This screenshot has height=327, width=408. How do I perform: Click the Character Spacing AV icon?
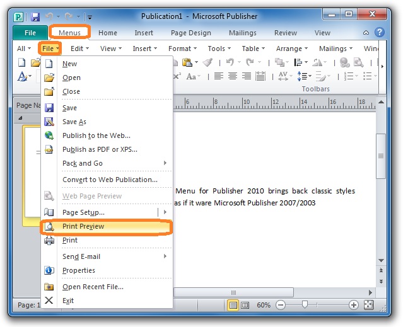283,76
